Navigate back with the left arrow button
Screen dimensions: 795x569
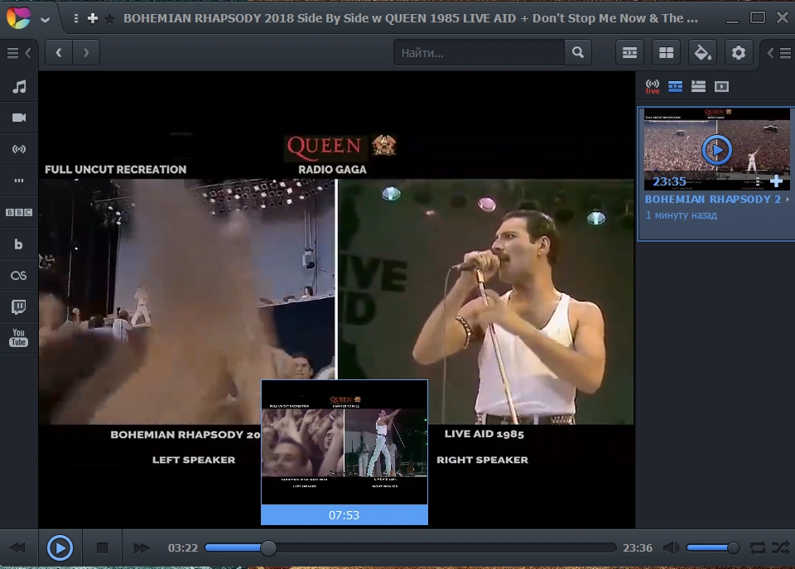point(59,52)
